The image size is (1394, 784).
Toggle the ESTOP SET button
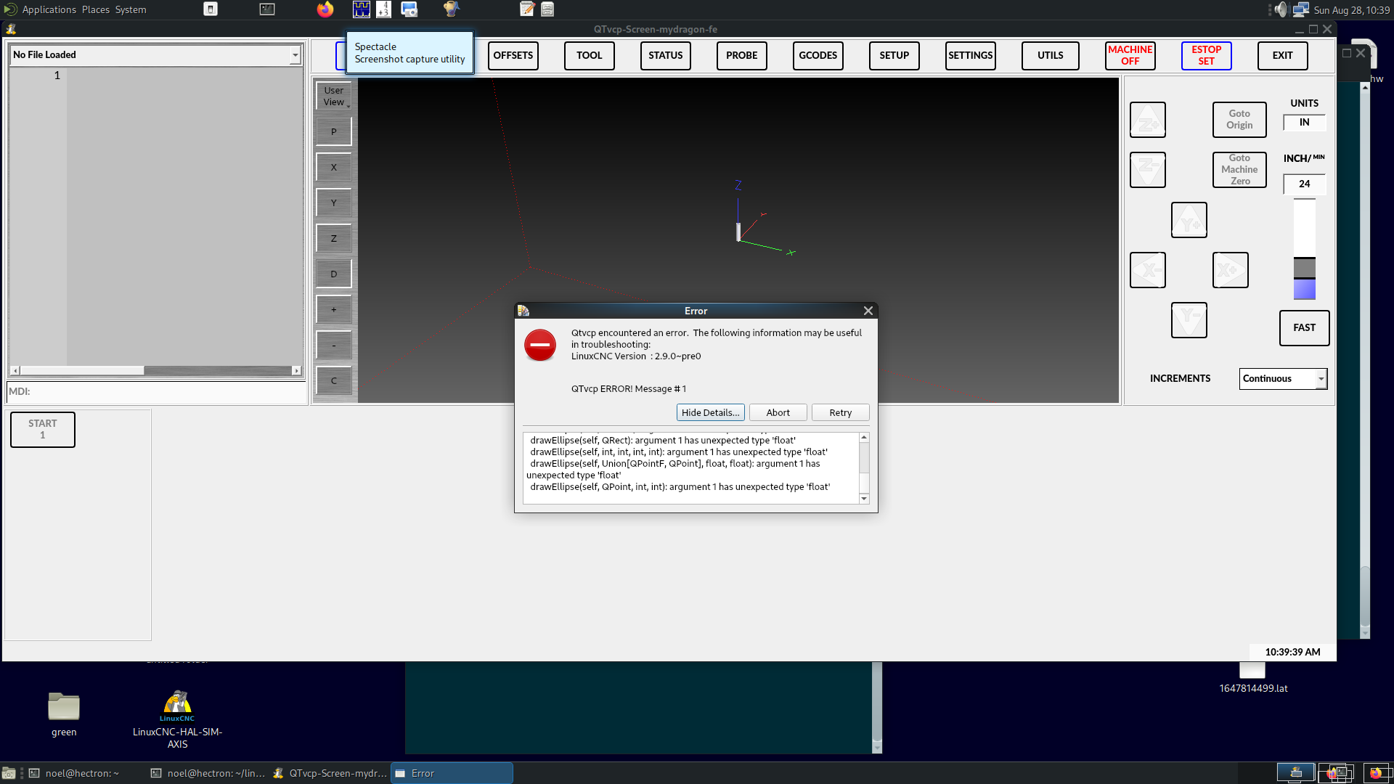(x=1207, y=55)
